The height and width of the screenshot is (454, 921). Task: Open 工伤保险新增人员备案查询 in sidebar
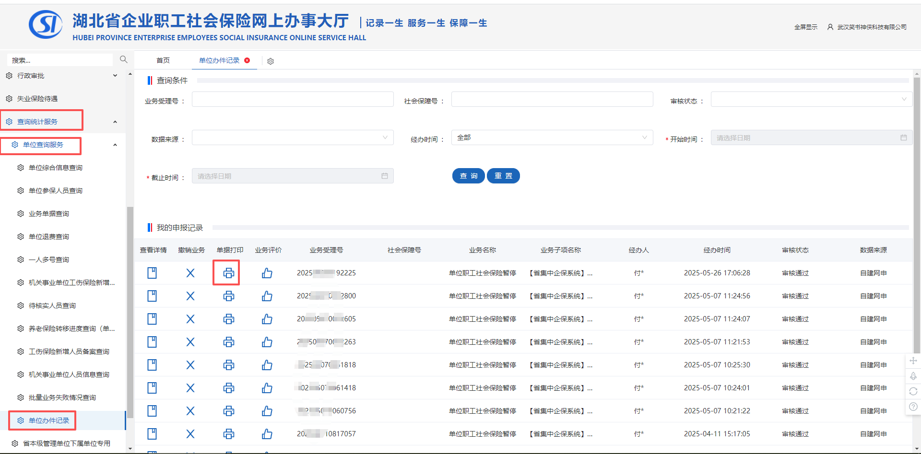coord(69,352)
